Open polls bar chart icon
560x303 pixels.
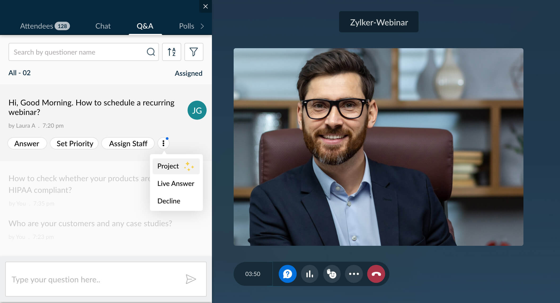[309, 274]
